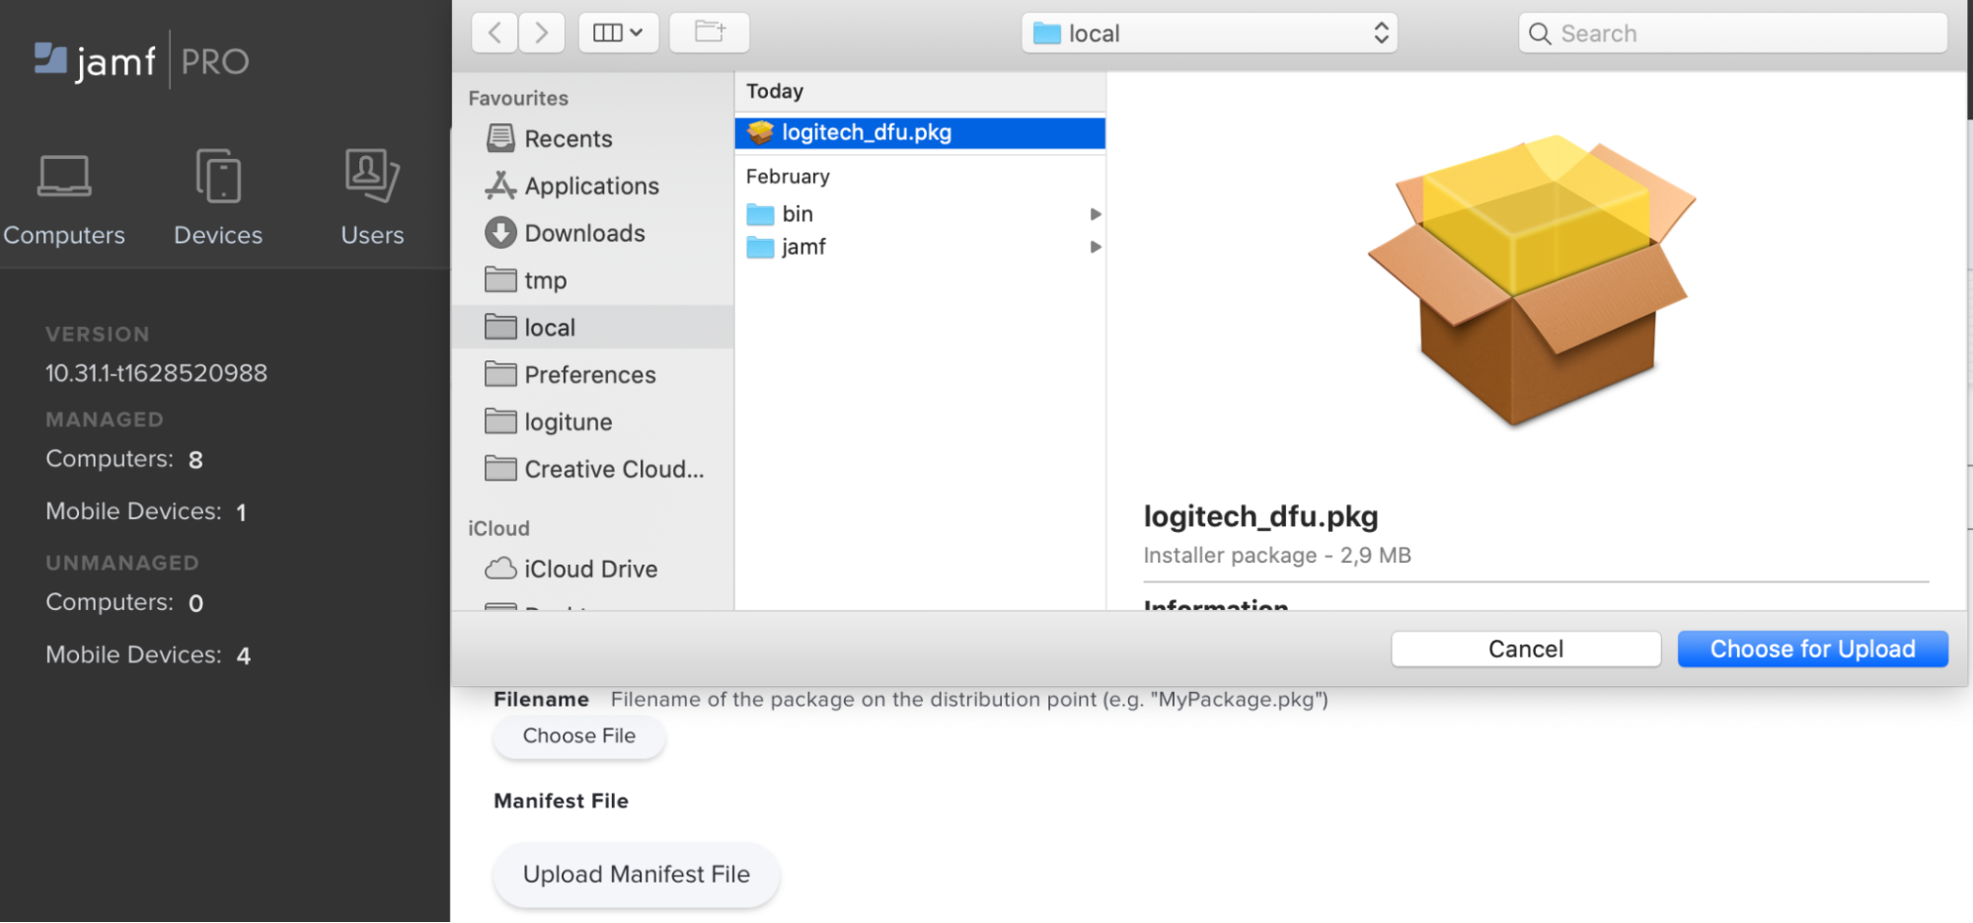Click the Jamf Pro logo
The height and width of the screenshot is (923, 1973).
click(141, 61)
